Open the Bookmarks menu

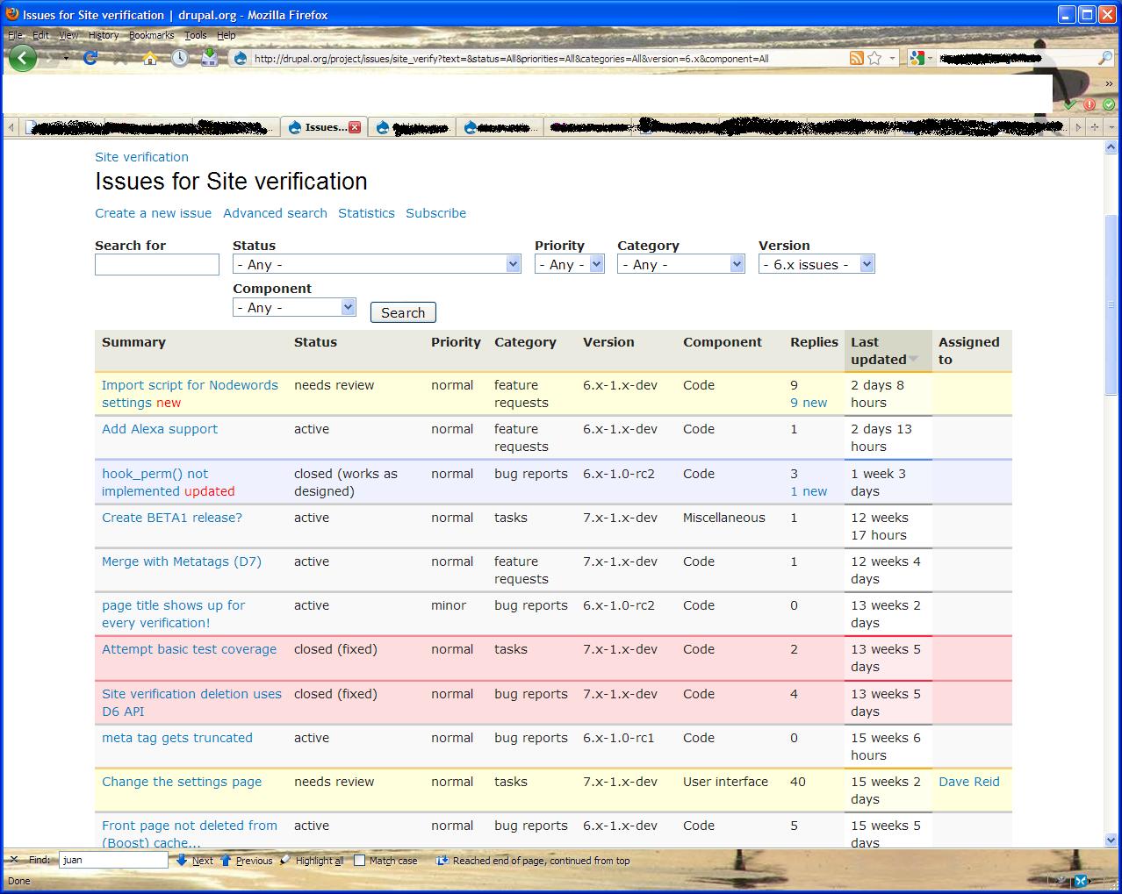(x=151, y=35)
